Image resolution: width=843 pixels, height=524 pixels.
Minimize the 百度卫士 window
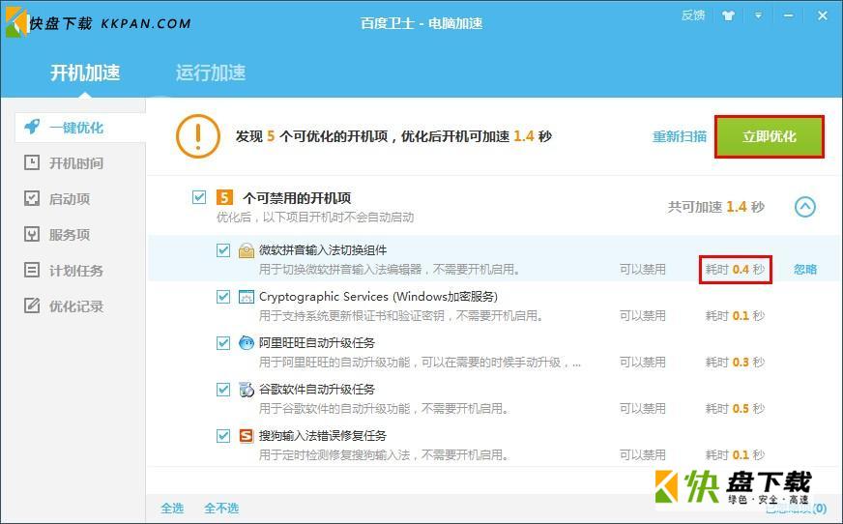point(788,15)
